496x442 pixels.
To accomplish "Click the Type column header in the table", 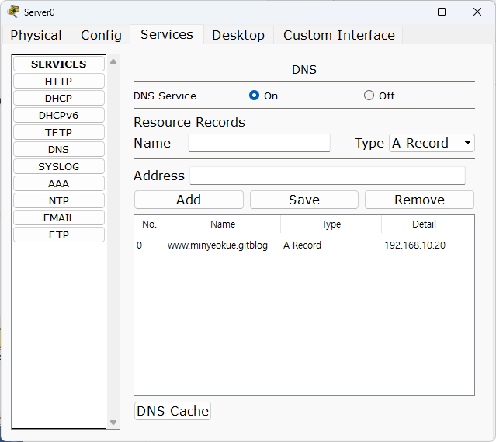I will (x=331, y=224).
